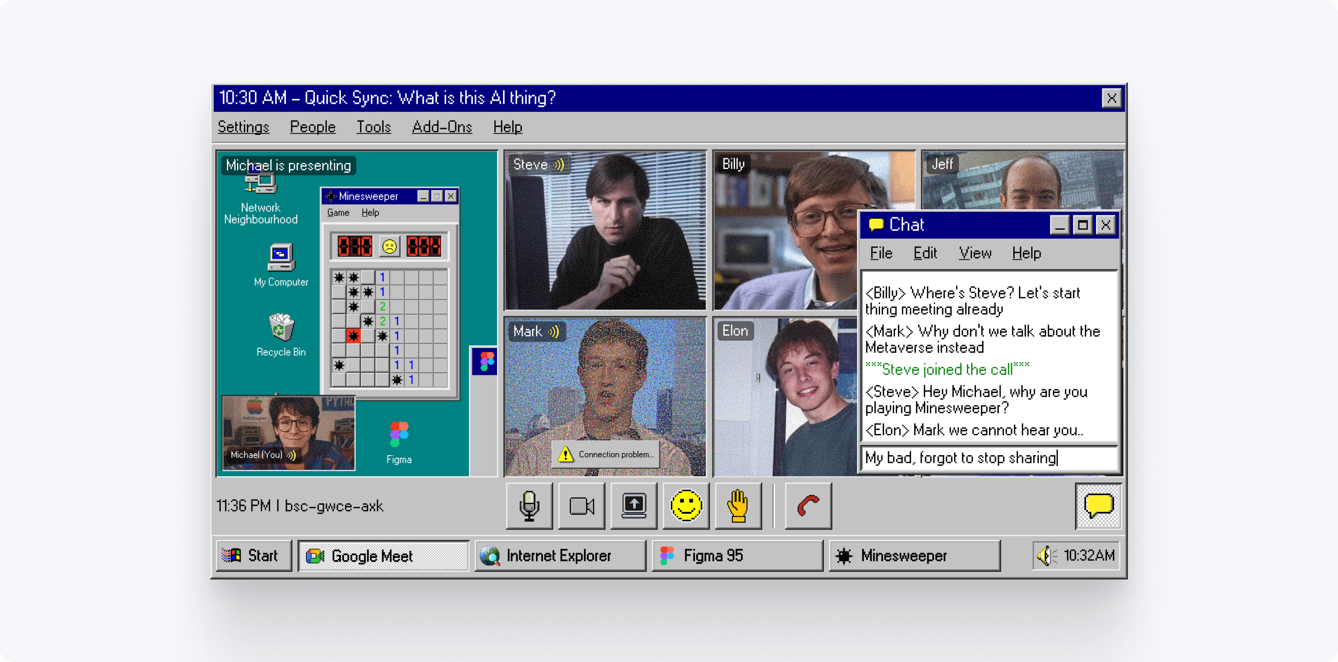The width and height of the screenshot is (1338, 662).
Task: Close the Chat window
Action: [1106, 225]
